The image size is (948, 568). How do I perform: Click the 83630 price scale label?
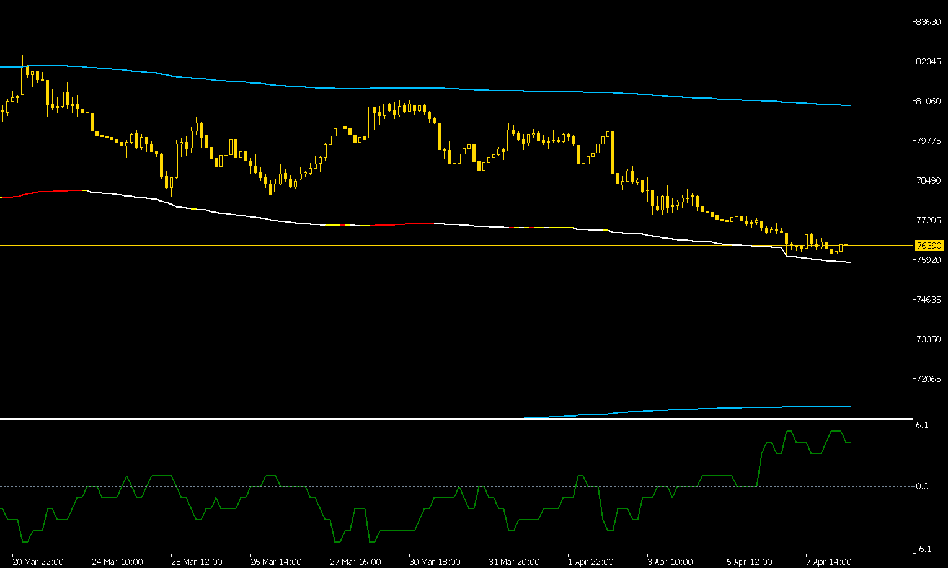928,22
